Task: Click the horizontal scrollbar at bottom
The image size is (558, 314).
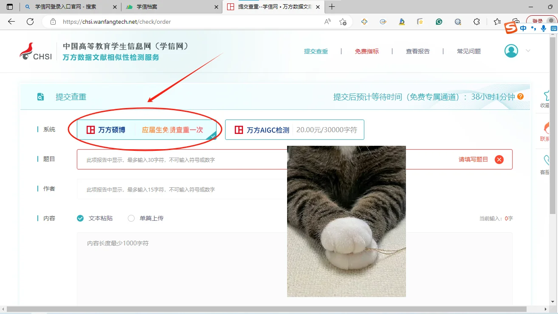Action: pos(266,309)
